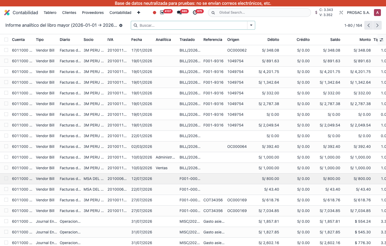Go to the previous page arrow
386x246 pixels.
pos(369,25)
